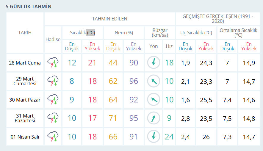Click the thunderstorm icon for 29 Mart Cumartesi
This screenshot has width=263, height=151.
53,81
